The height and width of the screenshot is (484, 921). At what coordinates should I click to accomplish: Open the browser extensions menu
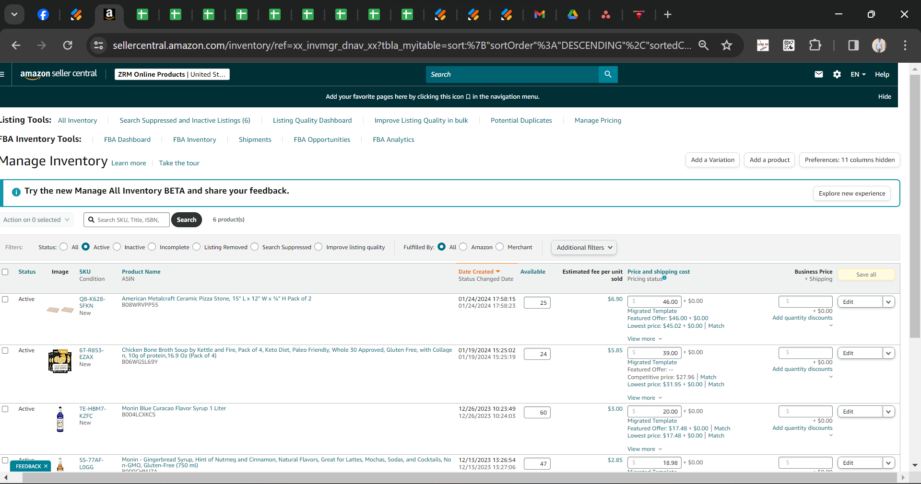tap(815, 45)
